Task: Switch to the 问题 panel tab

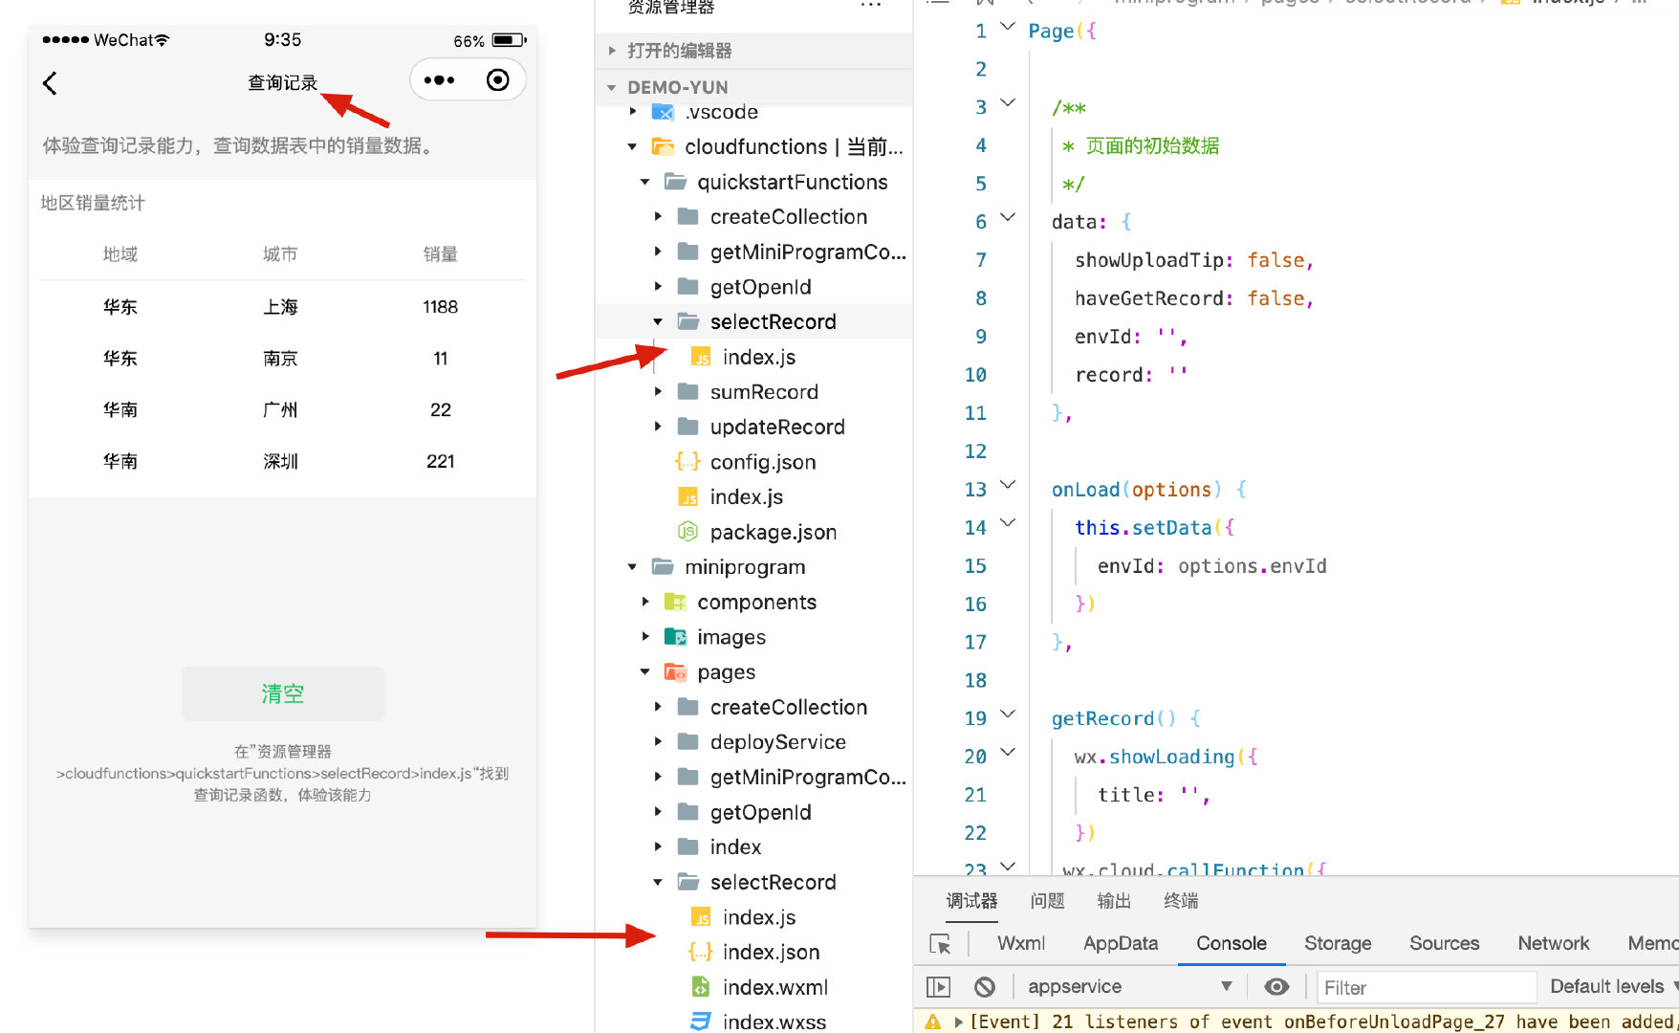Action: click(x=1047, y=901)
